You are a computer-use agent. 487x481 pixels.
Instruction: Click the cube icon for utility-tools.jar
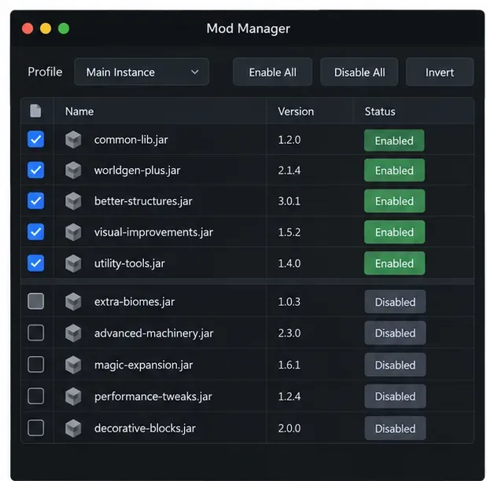click(x=73, y=263)
